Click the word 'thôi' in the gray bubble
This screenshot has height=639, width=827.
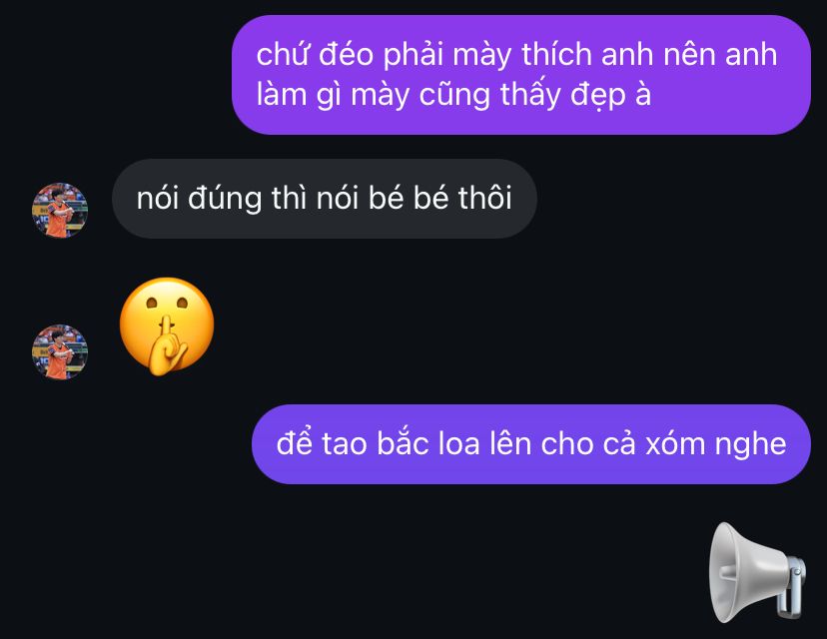(484, 199)
